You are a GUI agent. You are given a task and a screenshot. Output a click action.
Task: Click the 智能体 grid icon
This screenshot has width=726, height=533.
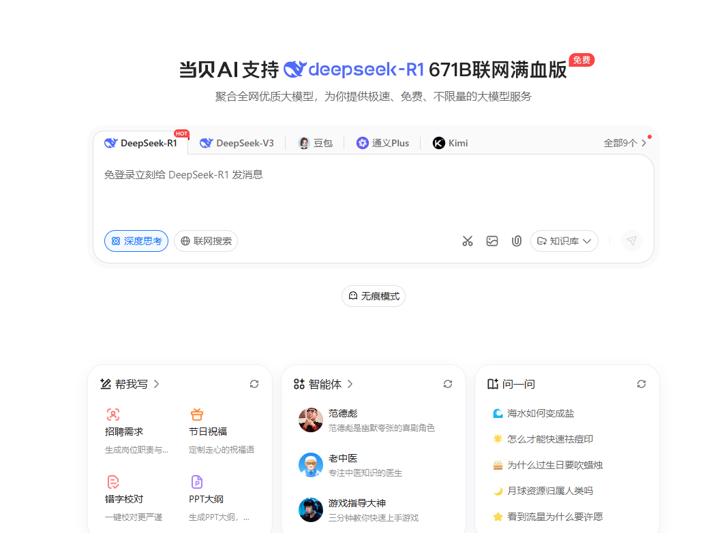pyautogui.click(x=299, y=384)
